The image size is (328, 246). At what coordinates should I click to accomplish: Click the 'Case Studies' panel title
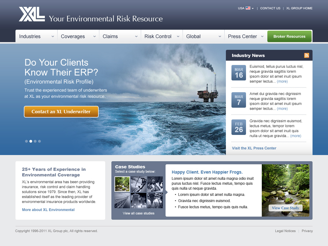[130, 167]
